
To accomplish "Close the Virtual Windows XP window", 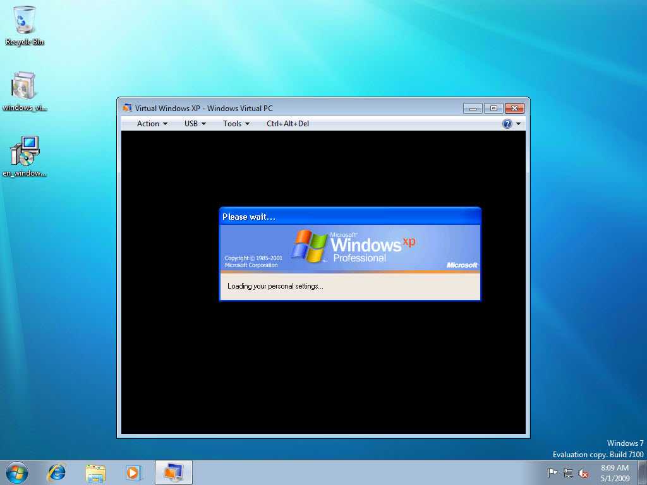I will (514, 109).
